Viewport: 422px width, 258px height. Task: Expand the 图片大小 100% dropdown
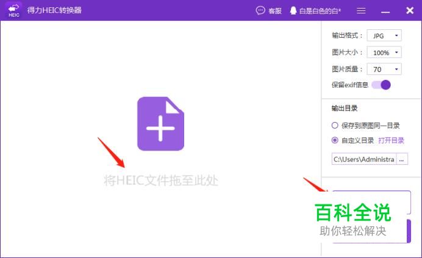384,52
